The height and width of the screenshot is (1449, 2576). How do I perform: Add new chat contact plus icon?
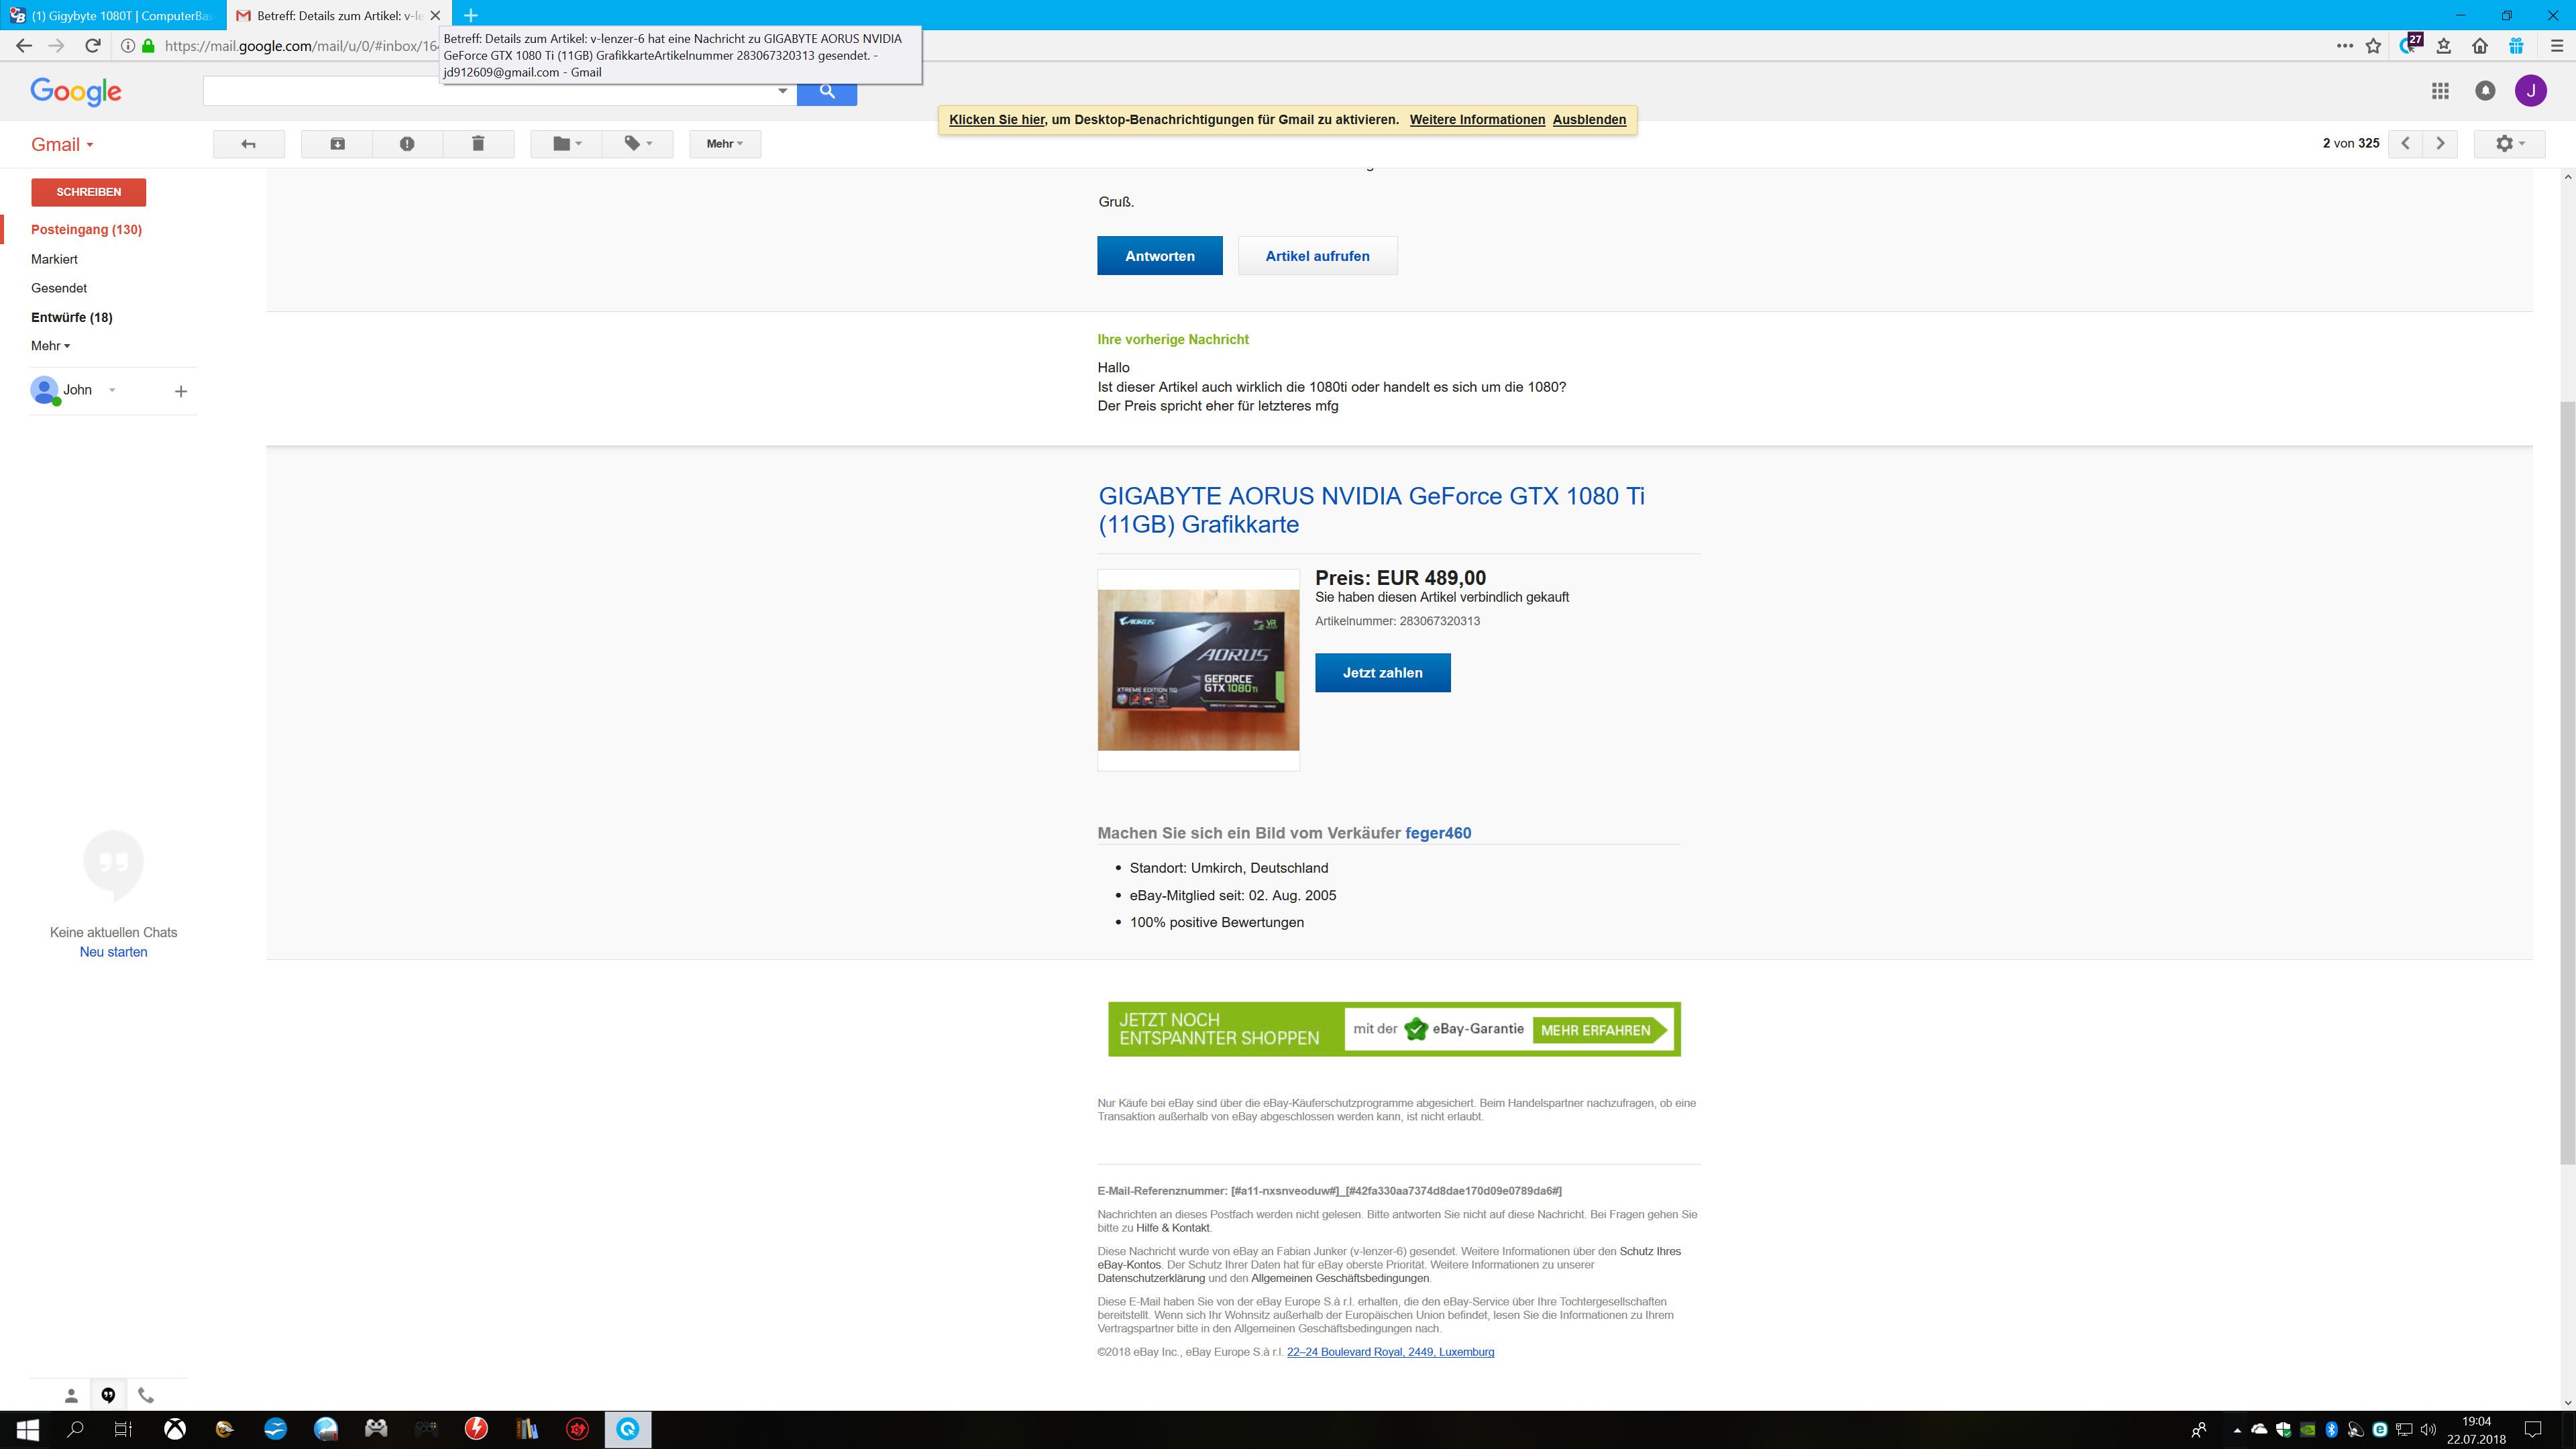[x=181, y=391]
